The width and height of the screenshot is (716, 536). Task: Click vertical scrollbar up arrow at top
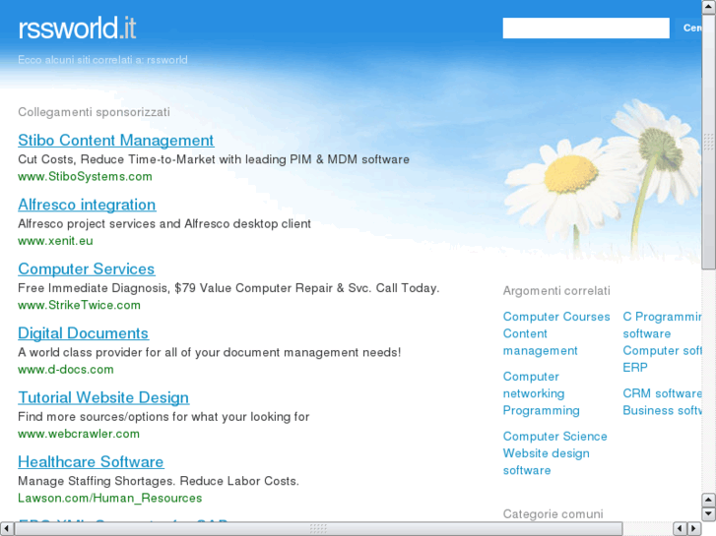(x=709, y=7)
